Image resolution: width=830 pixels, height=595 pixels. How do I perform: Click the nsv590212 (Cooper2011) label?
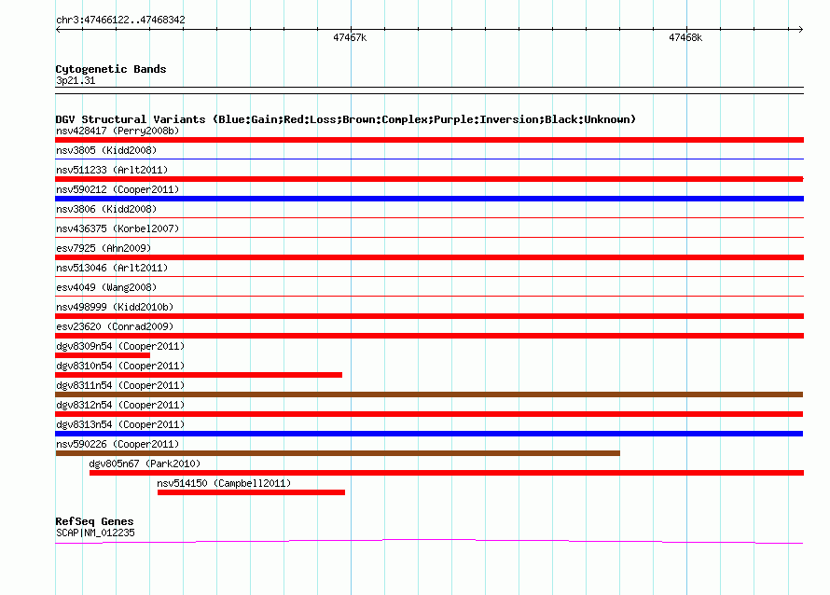click(x=118, y=189)
